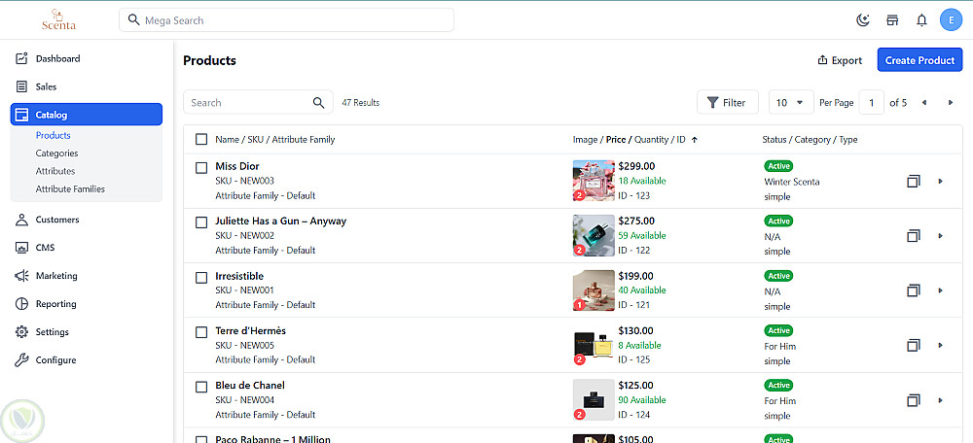Open Terre d'Hermès row arrow
The width and height of the screenshot is (973, 443).
click(941, 345)
